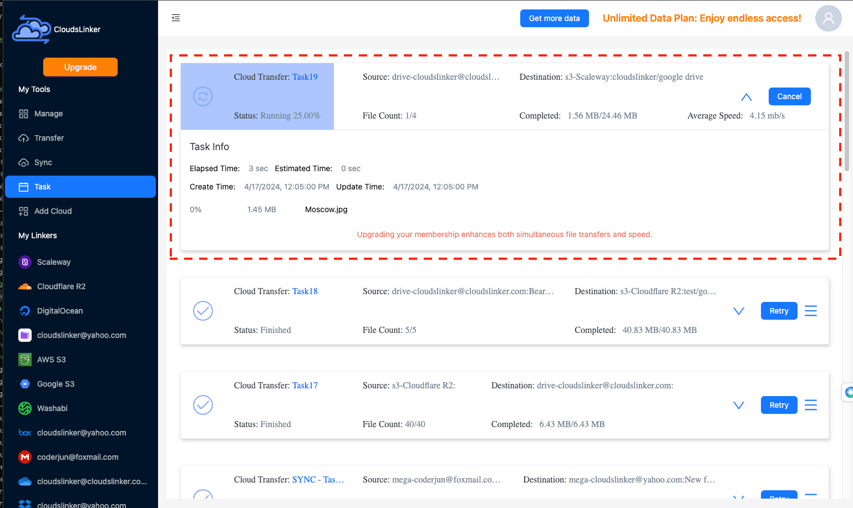853x508 pixels.
Task: Click the 1.56 MB/24.46 MB completed value
Action: pos(602,116)
